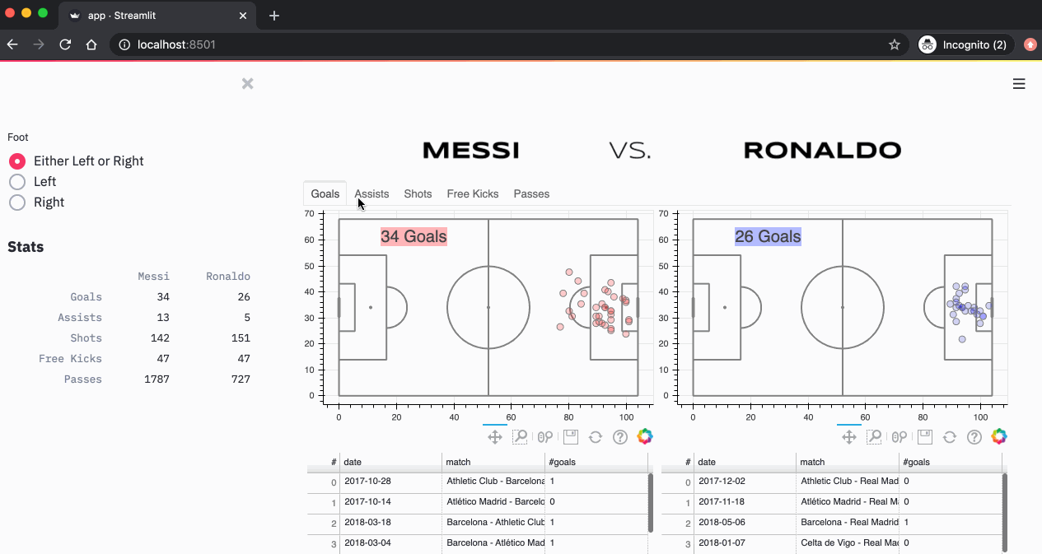Select Ronaldo row dated 2018-05-06
Screen dimensions: 1042x554
(831, 523)
